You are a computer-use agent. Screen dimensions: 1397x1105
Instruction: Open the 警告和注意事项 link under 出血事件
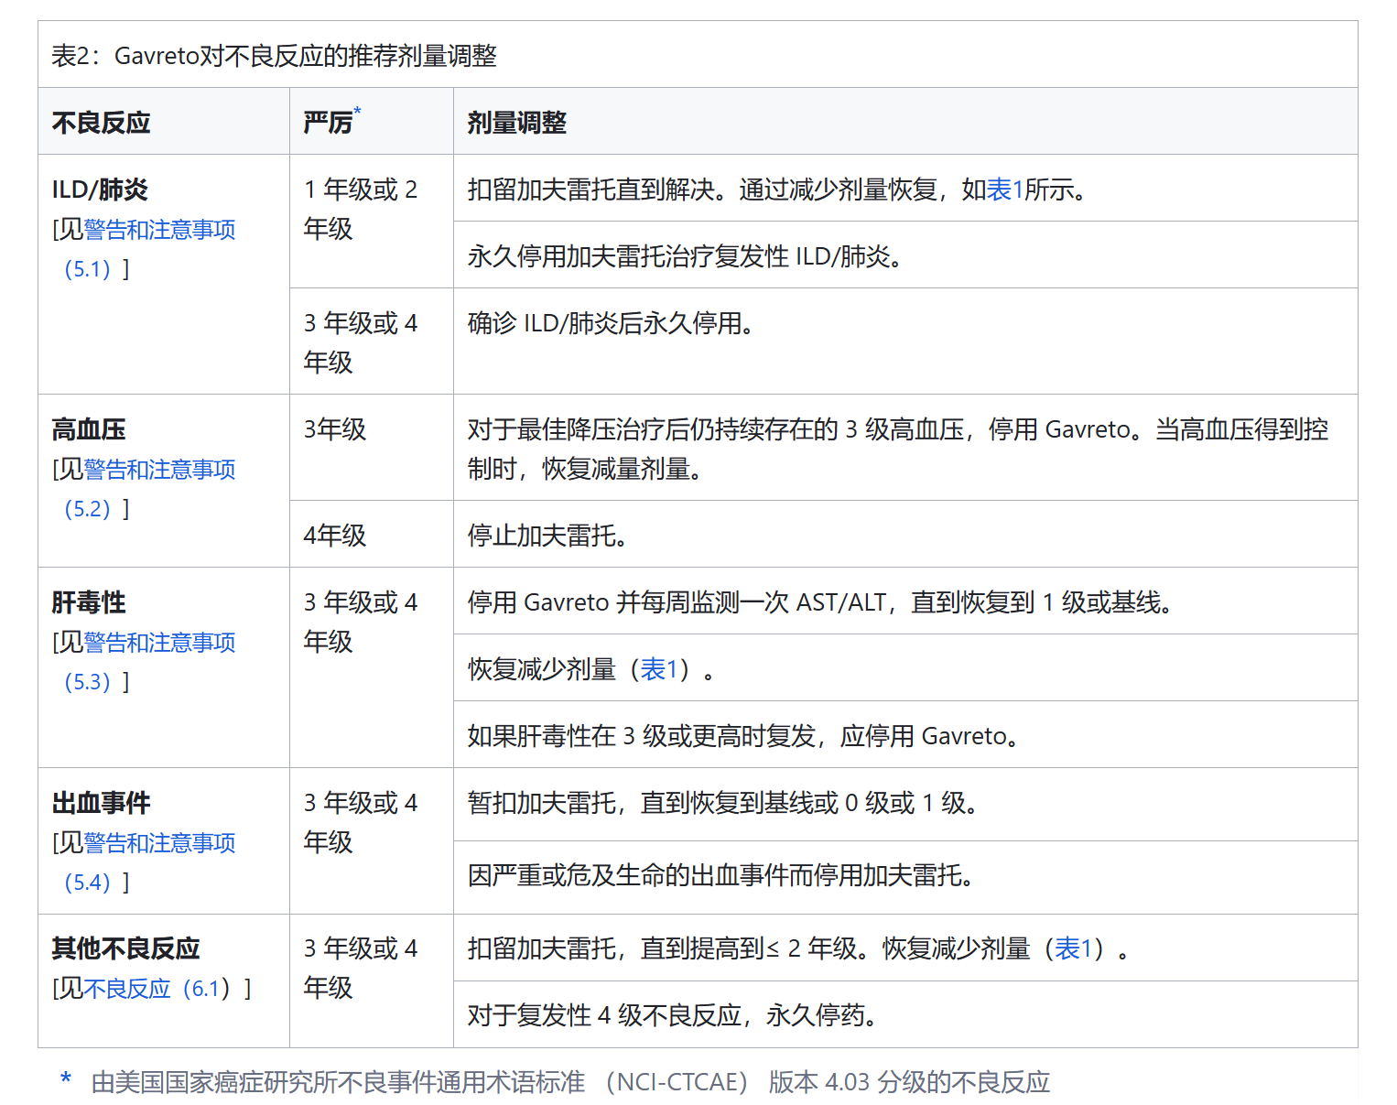[159, 843]
